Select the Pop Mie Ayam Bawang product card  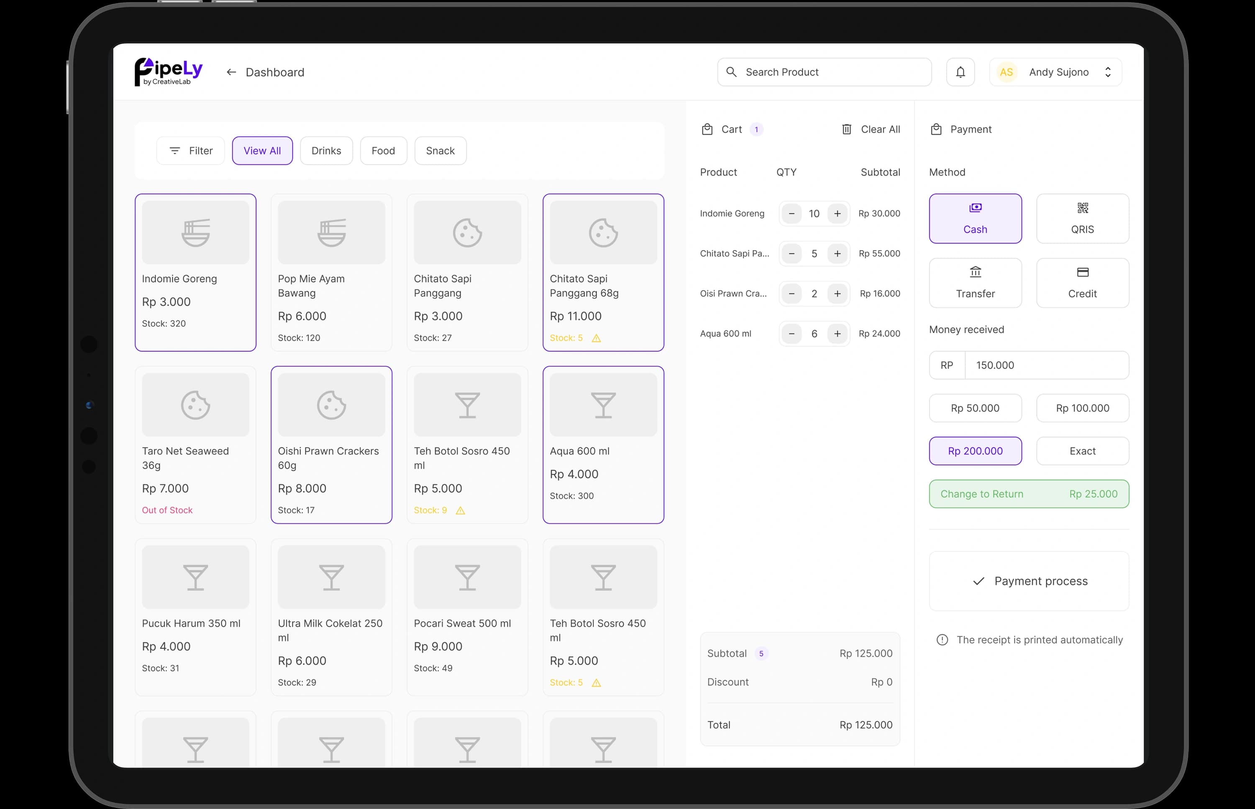(x=331, y=273)
